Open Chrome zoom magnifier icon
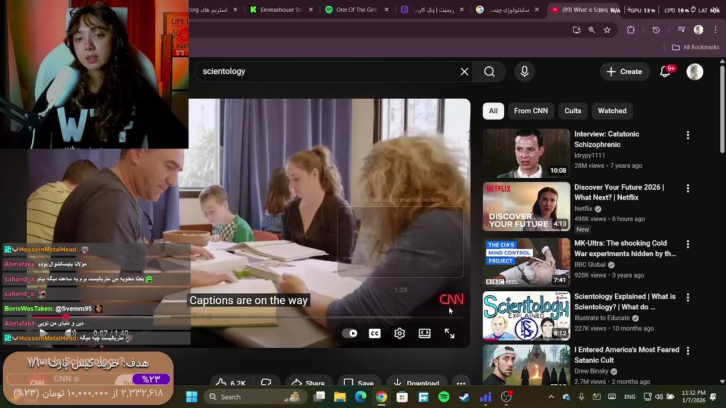 [592, 30]
